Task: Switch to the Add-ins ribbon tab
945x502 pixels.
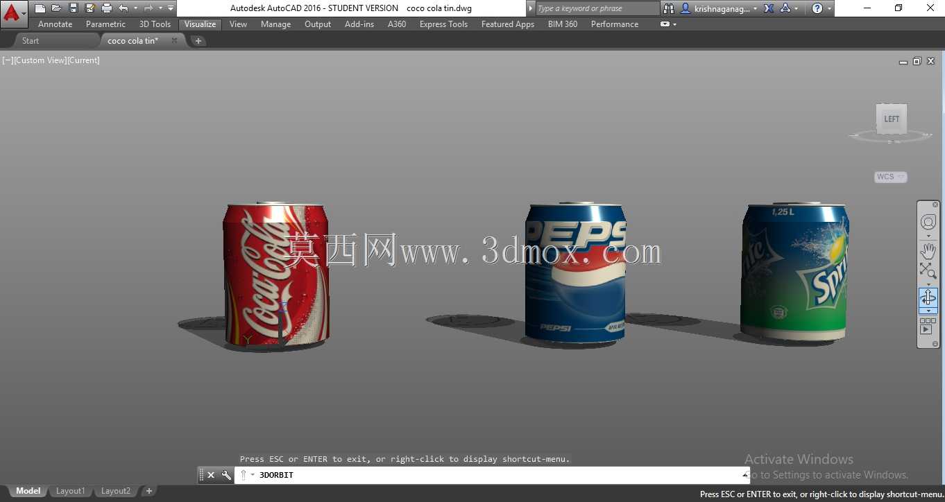Action: [x=359, y=24]
